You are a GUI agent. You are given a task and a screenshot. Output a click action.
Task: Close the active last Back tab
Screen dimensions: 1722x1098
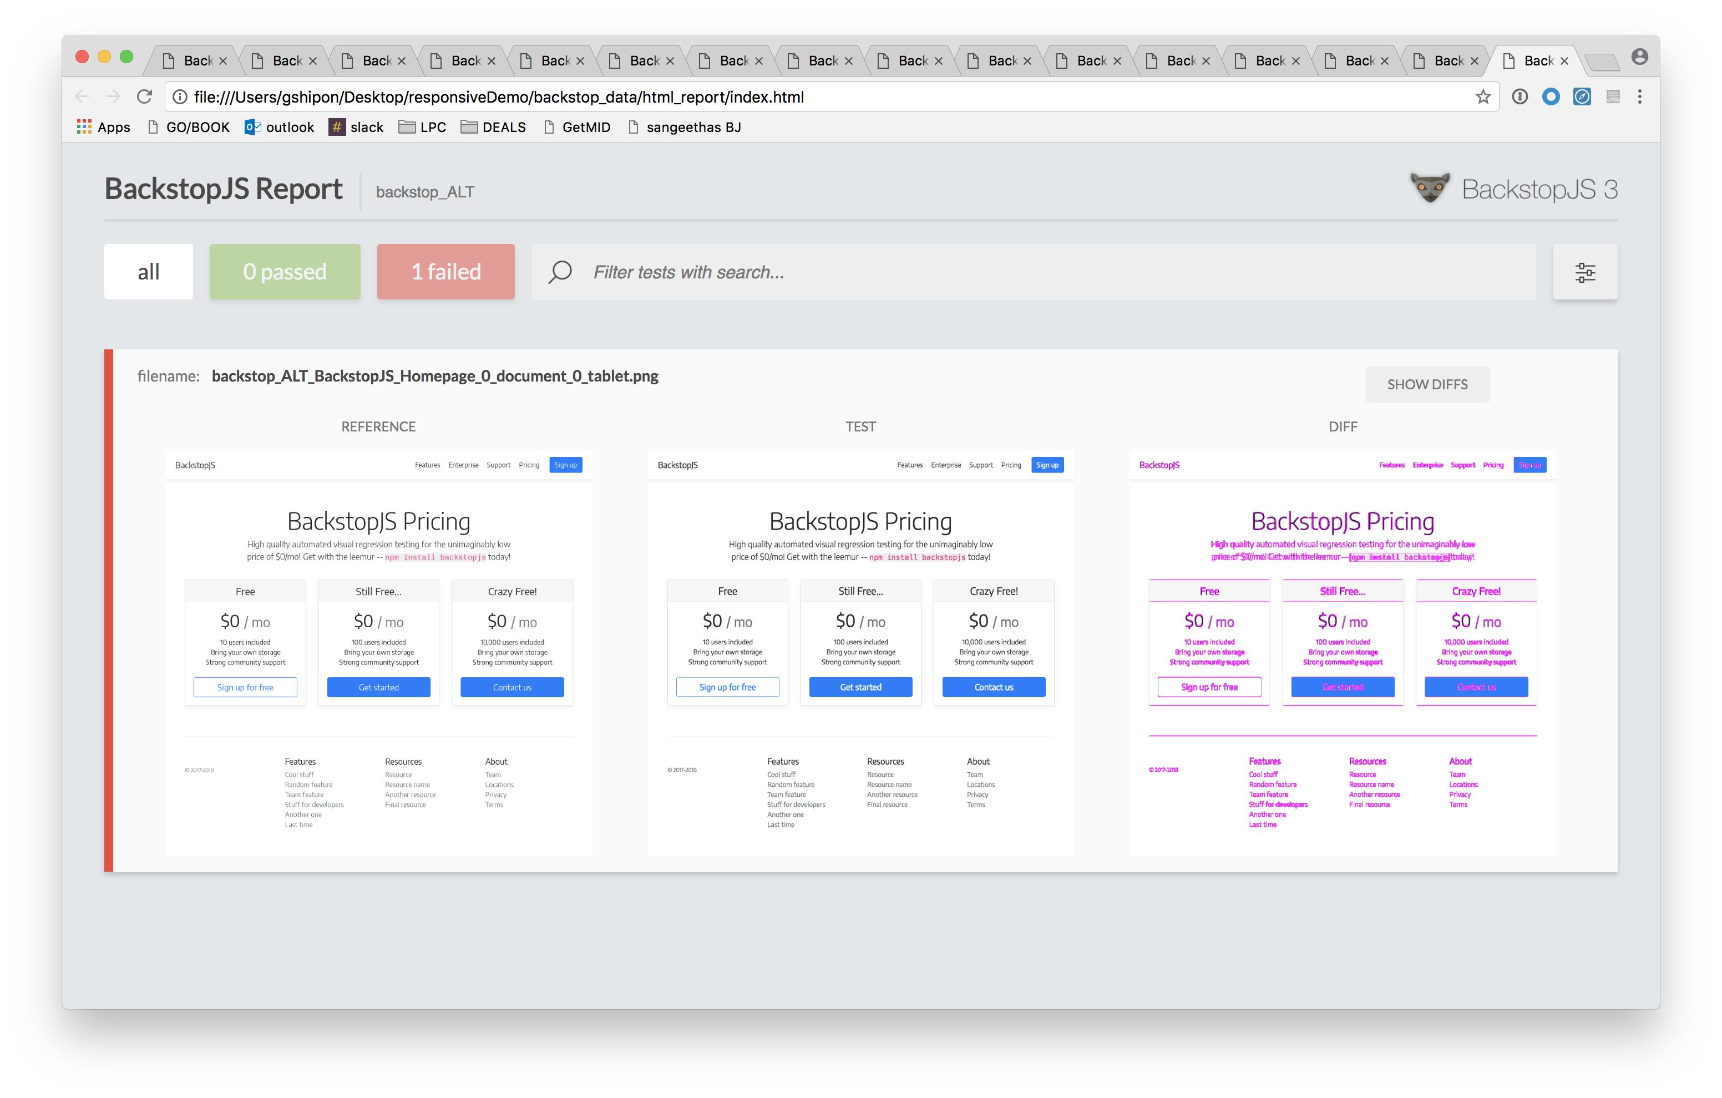click(x=1564, y=61)
